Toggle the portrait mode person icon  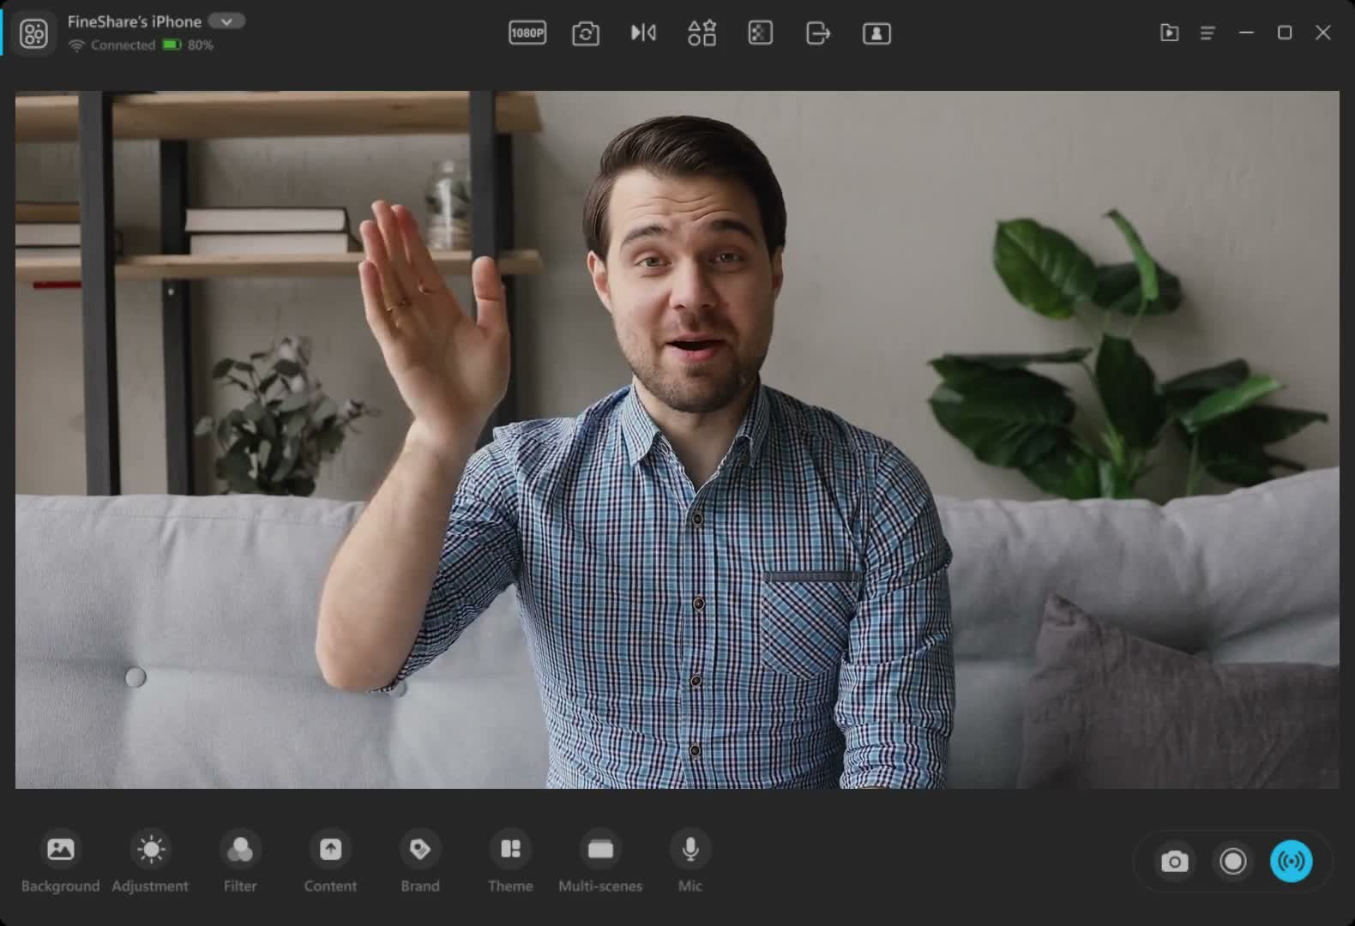[876, 33]
